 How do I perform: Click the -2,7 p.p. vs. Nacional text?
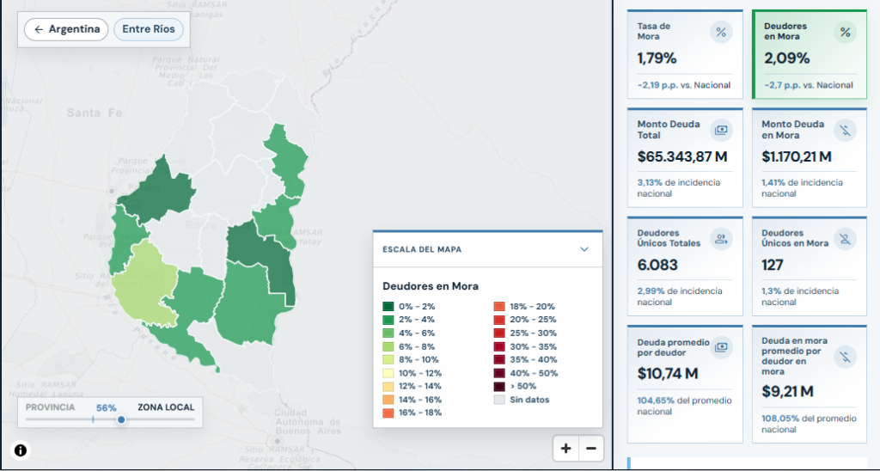coord(808,85)
